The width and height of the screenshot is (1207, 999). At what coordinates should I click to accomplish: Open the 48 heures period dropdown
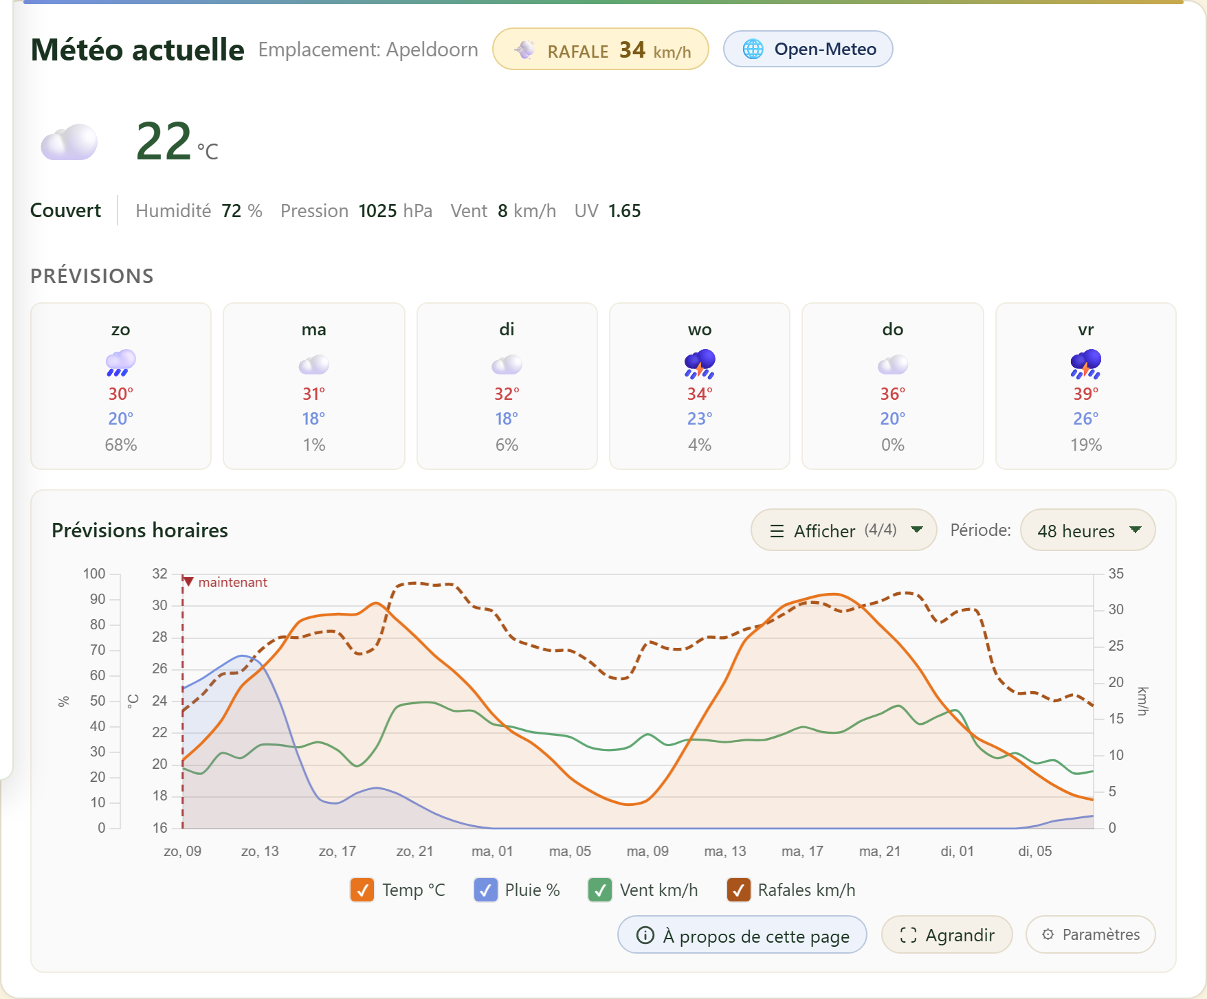1088,530
